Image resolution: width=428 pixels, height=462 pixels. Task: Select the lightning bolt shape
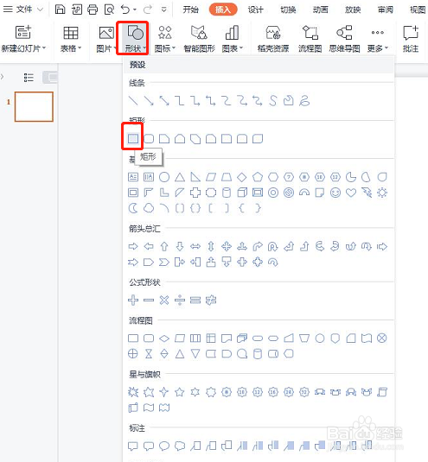pyautogui.click(x=367, y=193)
